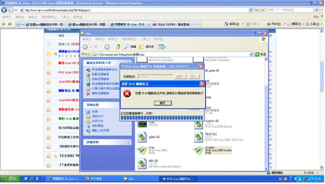Open the 編輯 menu in vlan Explorer window
This screenshot has width=325, height=184.
point(100,39)
